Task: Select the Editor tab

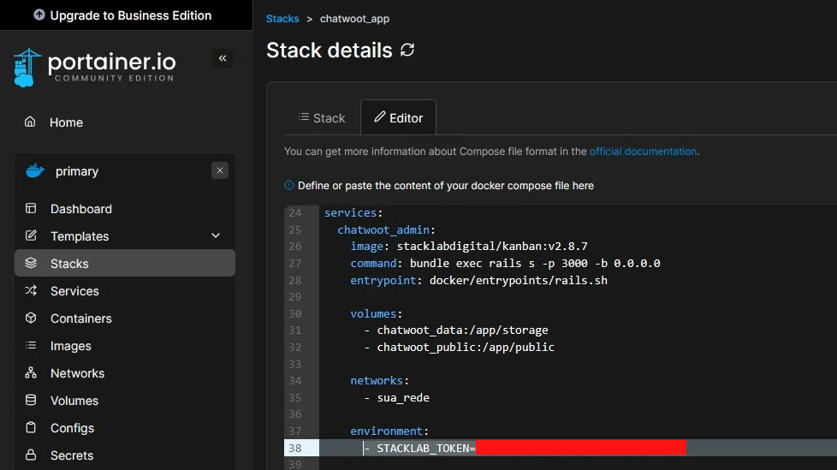Action: point(398,118)
